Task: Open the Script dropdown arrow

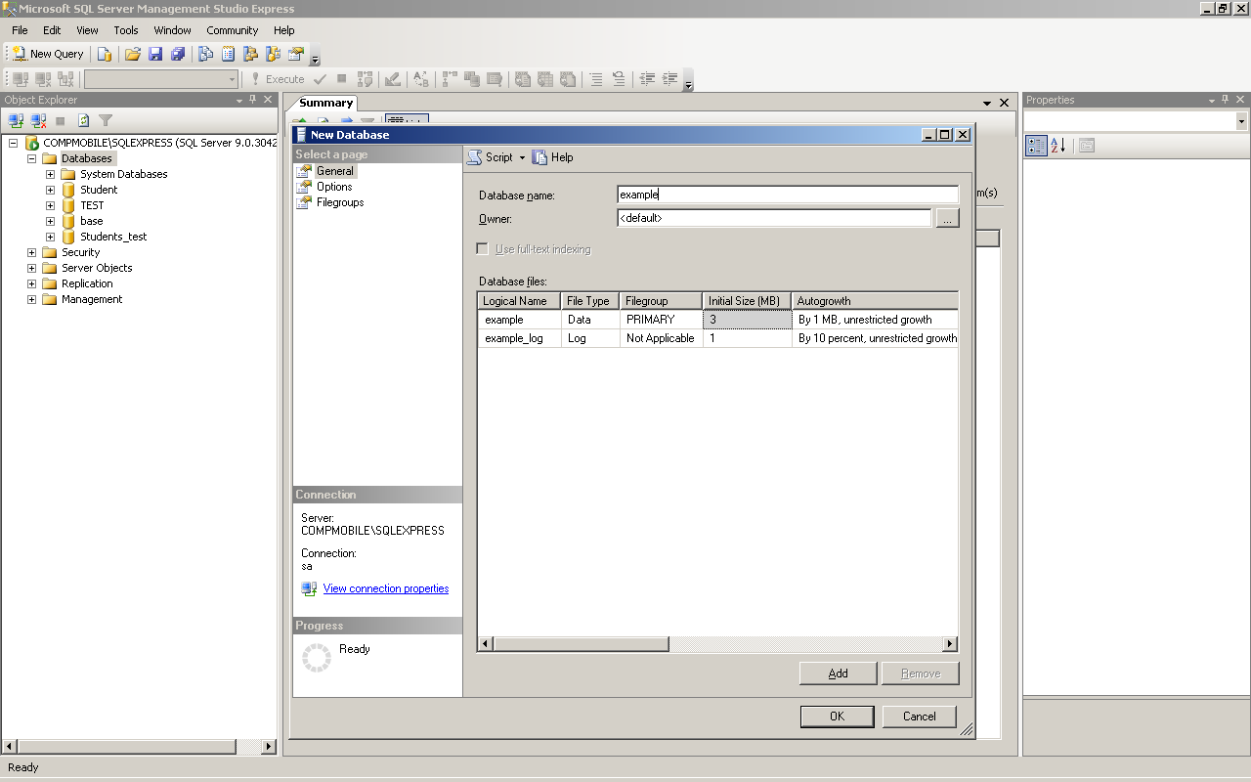Action: [x=522, y=157]
